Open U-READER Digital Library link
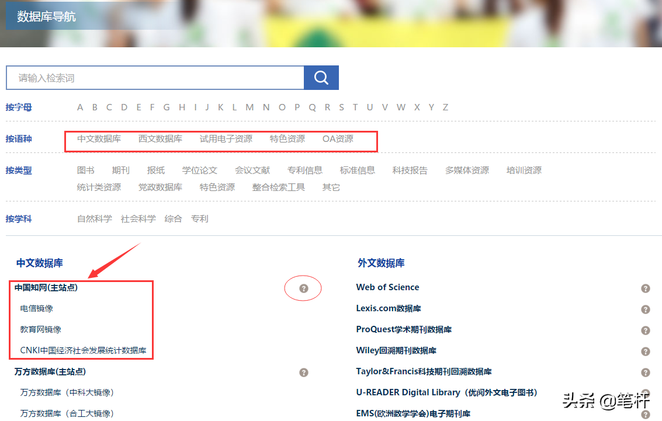 (x=446, y=393)
